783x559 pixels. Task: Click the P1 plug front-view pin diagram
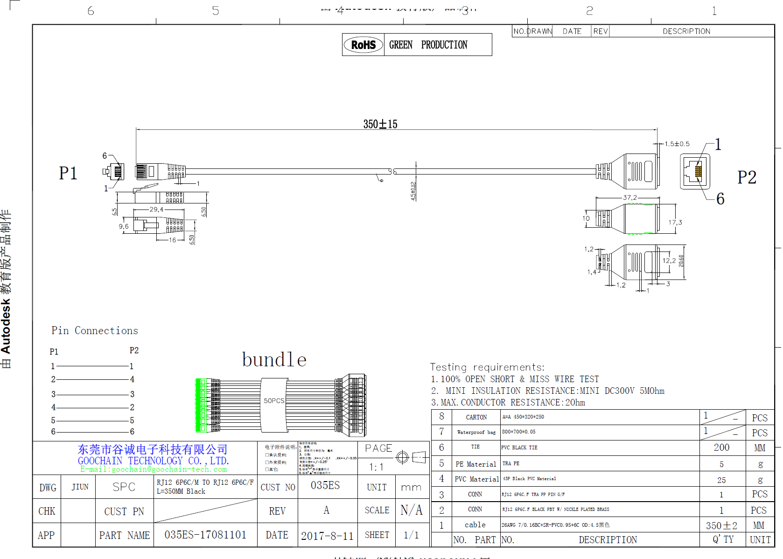[115, 172]
